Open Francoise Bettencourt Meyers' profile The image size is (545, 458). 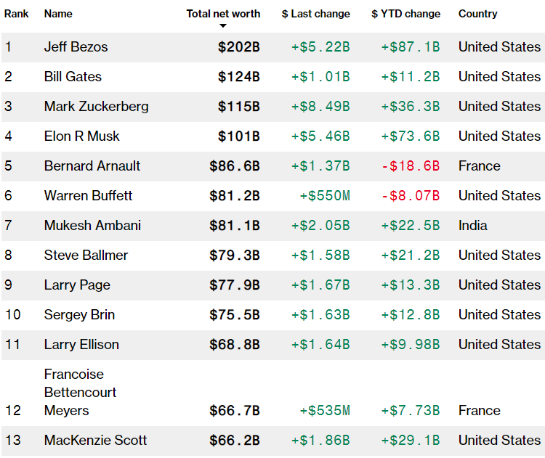click(x=80, y=392)
